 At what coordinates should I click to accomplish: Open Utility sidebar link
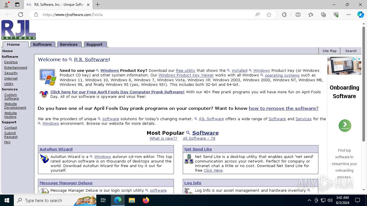coord(9,84)
